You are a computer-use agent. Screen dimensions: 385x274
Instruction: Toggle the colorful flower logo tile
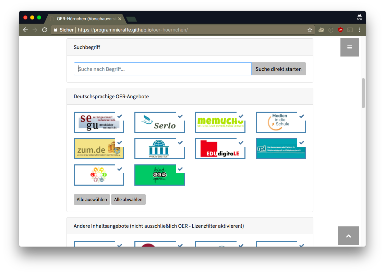(99, 175)
